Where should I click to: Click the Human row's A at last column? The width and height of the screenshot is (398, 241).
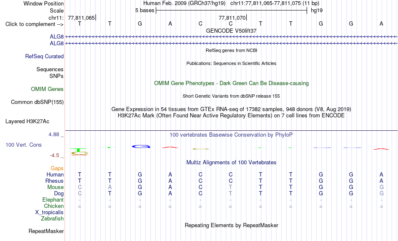pos(381,175)
